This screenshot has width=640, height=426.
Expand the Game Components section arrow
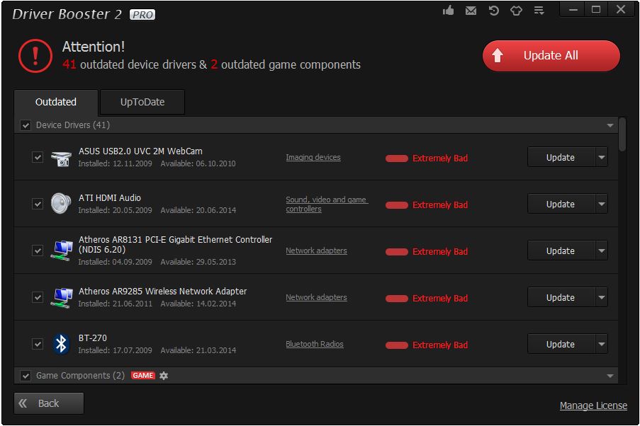(x=610, y=376)
